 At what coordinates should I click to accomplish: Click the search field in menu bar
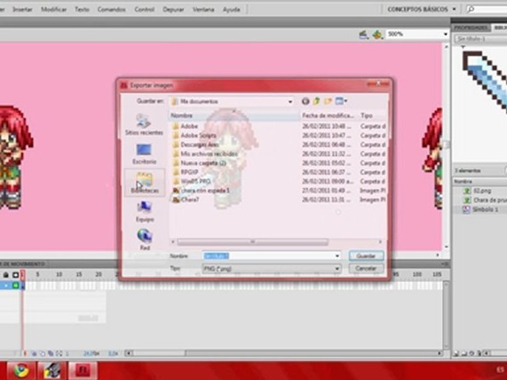coord(486,9)
